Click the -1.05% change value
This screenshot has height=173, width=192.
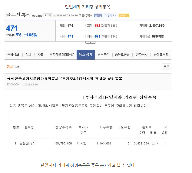[x=30, y=35]
